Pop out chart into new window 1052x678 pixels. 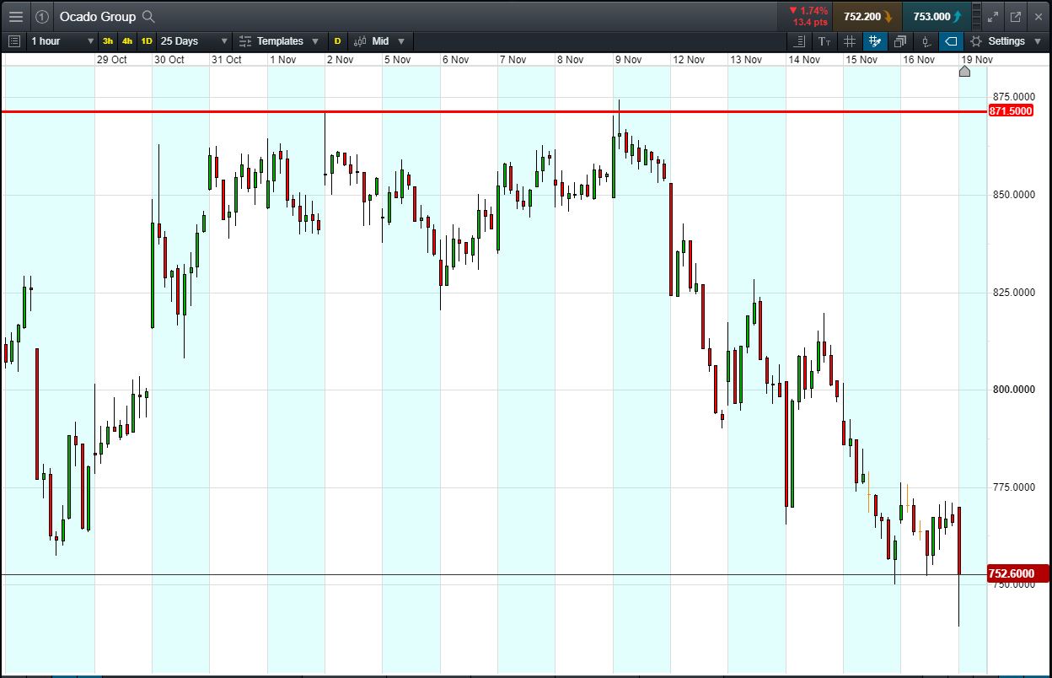pyautogui.click(x=1016, y=16)
